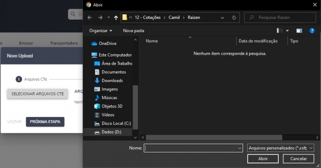The height and width of the screenshot is (168, 321).
Task: Open recent locations chevron beside forward arrow
Action: pos(109,17)
